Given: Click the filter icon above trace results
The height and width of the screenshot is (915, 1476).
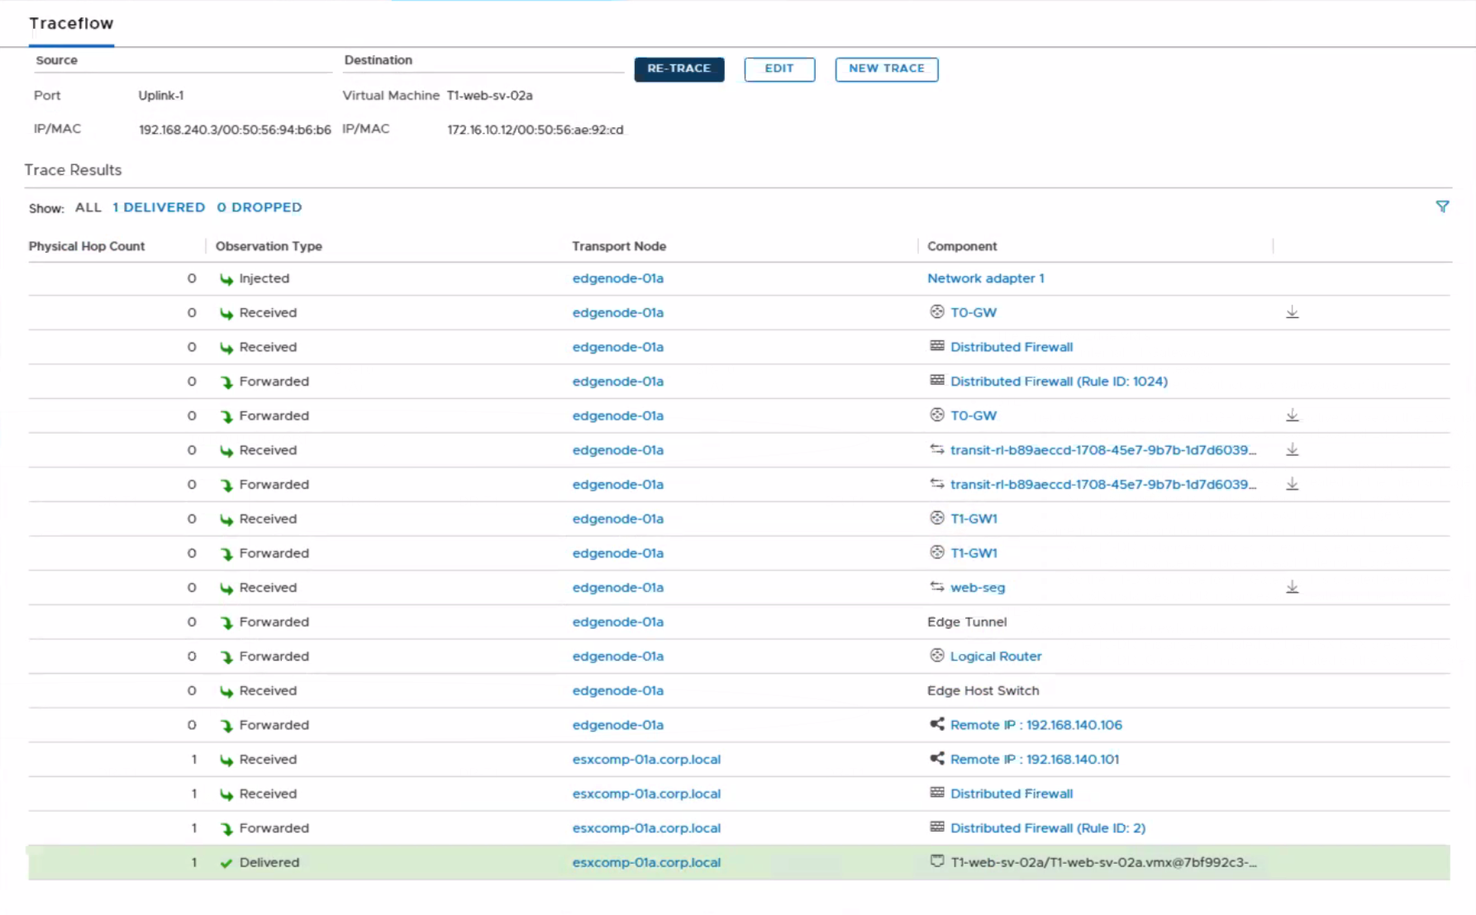Looking at the screenshot, I should pos(1442,207).
